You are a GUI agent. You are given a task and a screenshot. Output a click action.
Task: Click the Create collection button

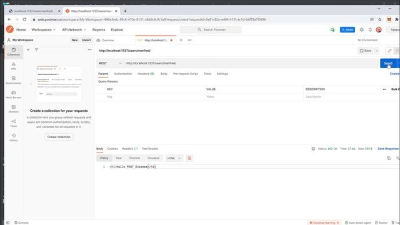[59, 137]
